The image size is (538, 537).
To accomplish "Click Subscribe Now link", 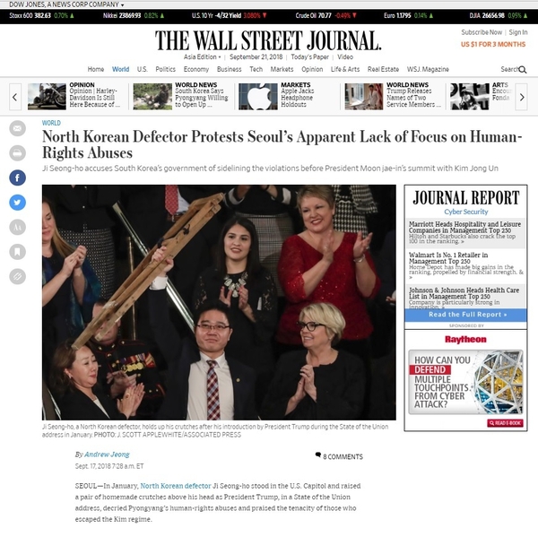I will tap(482, 32).
